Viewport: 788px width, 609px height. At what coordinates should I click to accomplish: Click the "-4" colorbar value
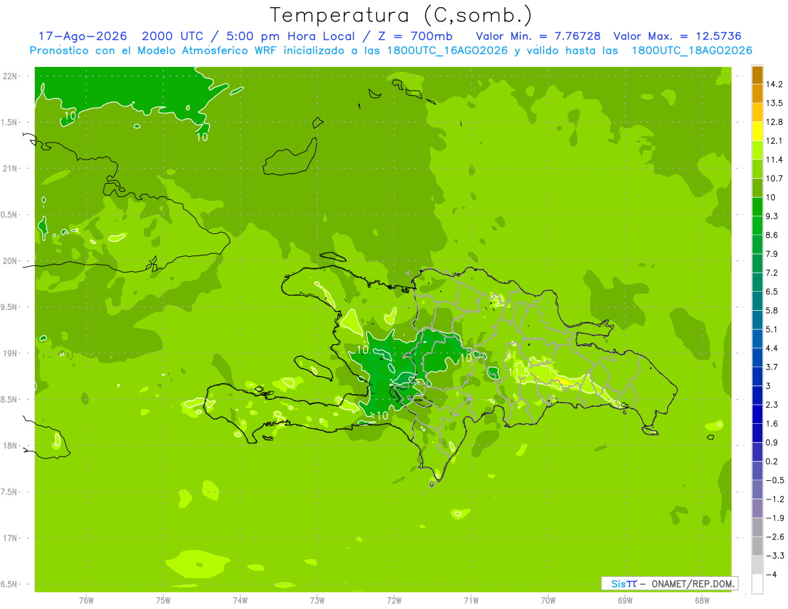[770, 575]
